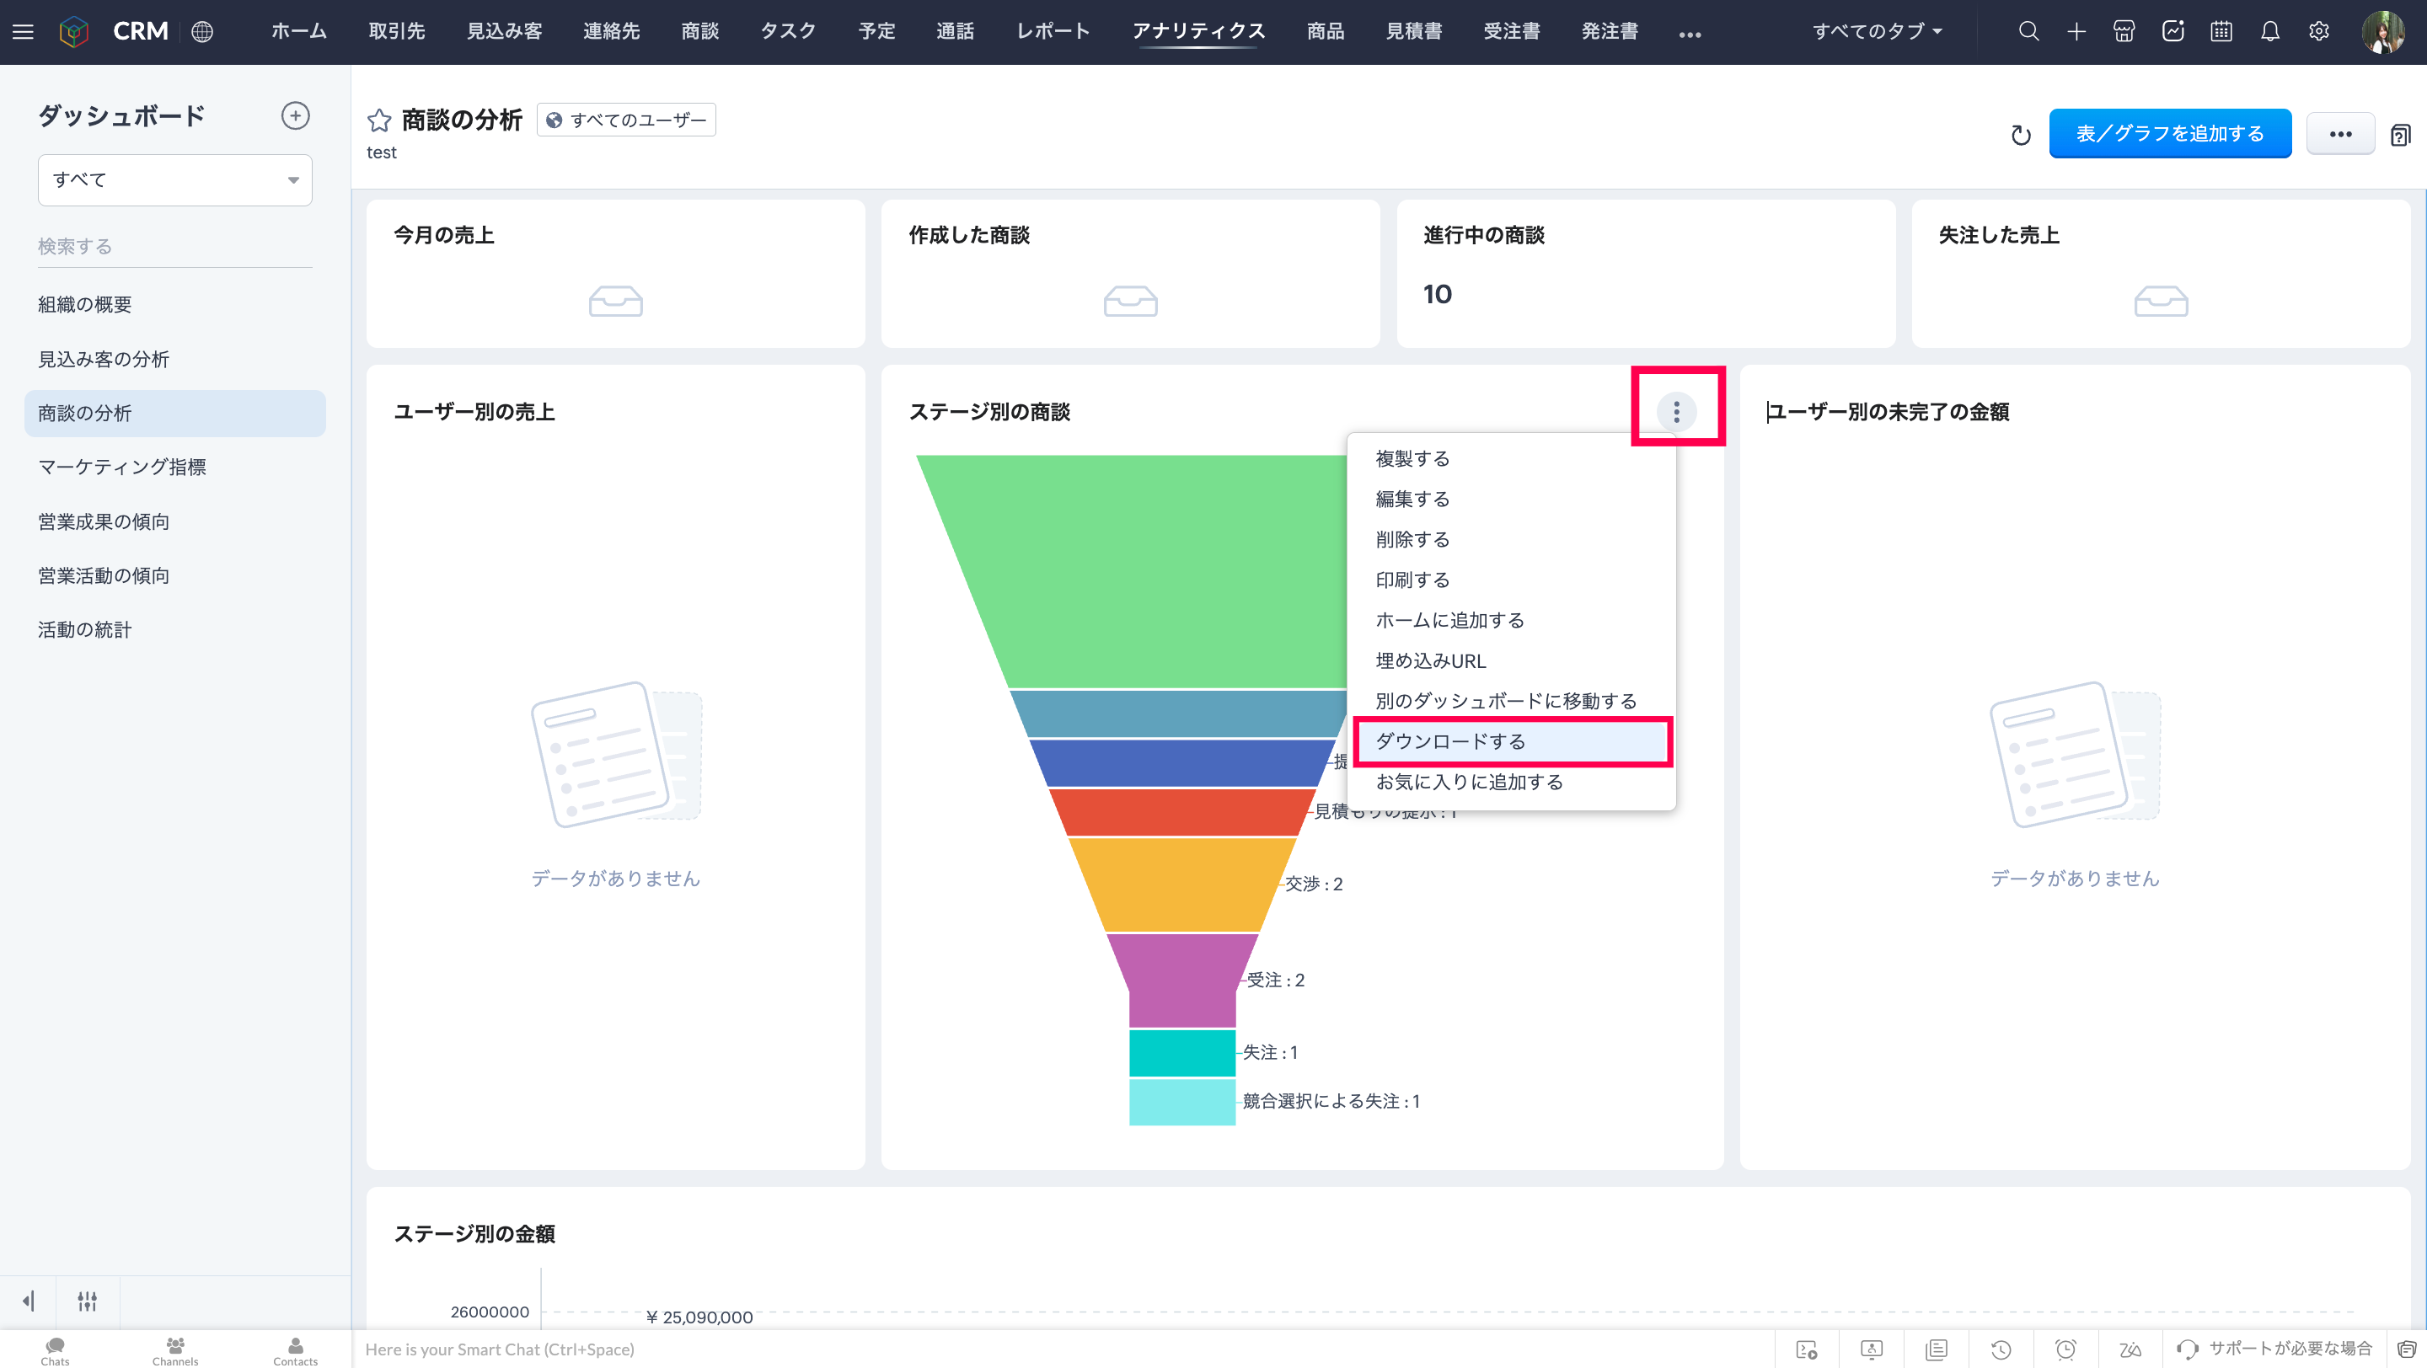Viewport: 2427px width, 1368px height.
Task: Click the refresh dashboard icon
Action: coord(2020,135)
